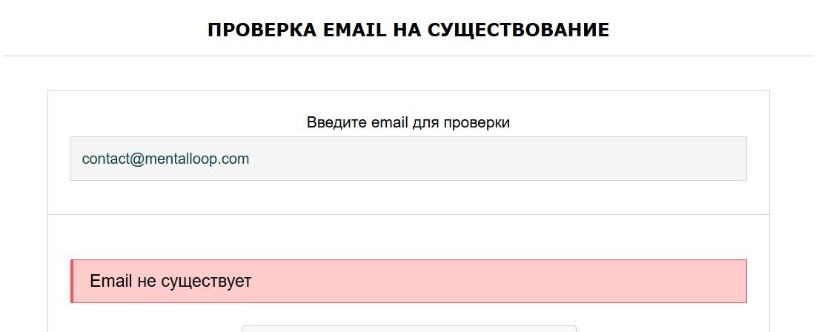Click the divider line below the email field section
The width and height of the screenshot is (816, 332).
408,215
